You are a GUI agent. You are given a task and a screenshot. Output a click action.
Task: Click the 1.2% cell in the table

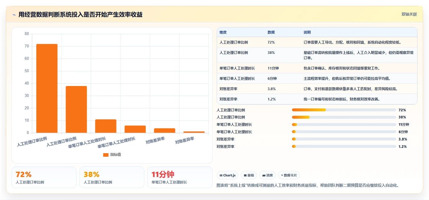[x=272, y=99]
